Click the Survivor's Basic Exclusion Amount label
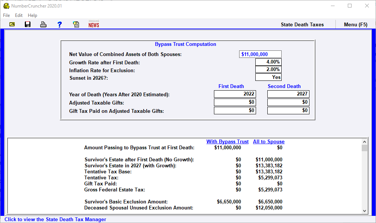Viewport: 376px width, 223px height. click(x=126, y=202)
